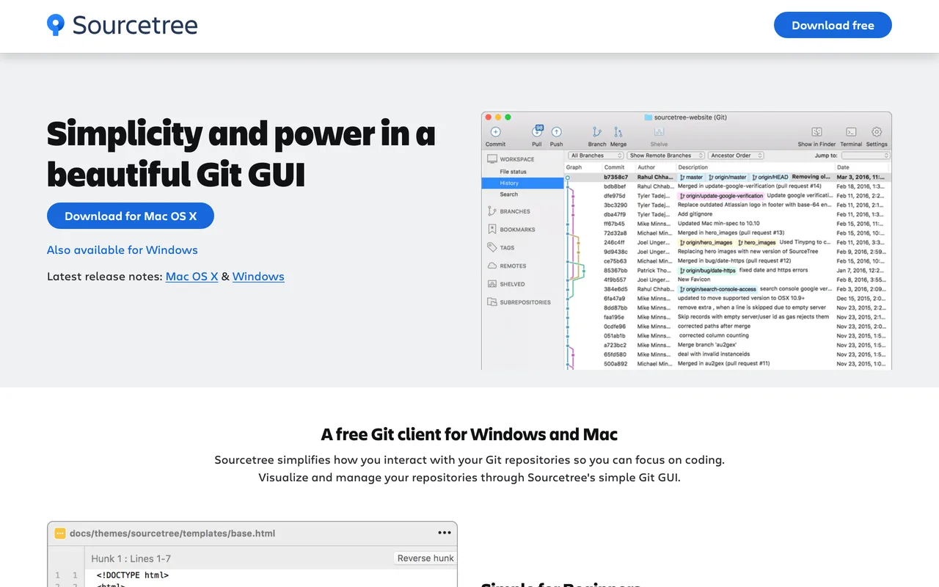Follow the Also available for Windows link
The width and height of the screenshot is (939, 587).
tap(123, 249)
